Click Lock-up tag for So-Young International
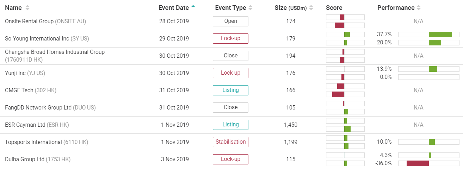 [x=230, y=38]
